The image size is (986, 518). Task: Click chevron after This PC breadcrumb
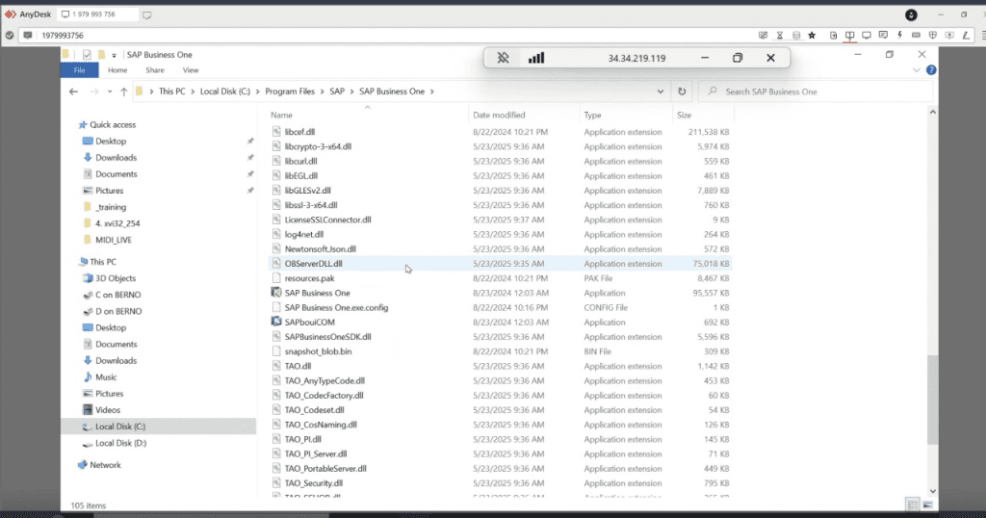193,91
